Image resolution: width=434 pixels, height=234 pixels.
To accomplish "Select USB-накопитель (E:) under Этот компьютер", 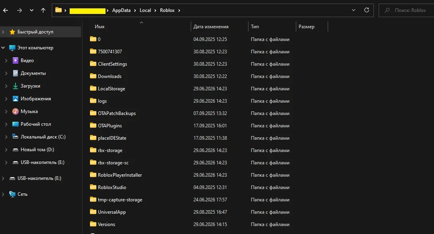I will [x=42, y=162].
